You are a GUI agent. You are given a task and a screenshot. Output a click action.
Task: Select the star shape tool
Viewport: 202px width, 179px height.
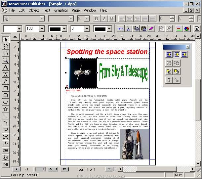click(x=6, y=109)
